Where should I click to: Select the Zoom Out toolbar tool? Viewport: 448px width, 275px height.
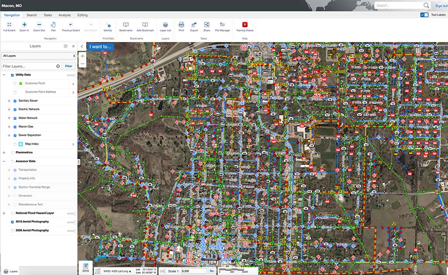[39, 25]
